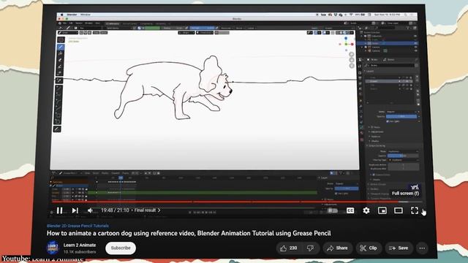The height and width of the screenshot is (263, 468).
Task: Toggle the autoplay switch
Action: coord(333,210)
